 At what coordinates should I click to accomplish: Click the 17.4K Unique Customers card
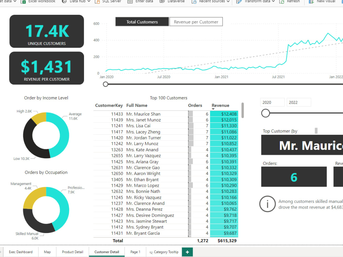47,31
